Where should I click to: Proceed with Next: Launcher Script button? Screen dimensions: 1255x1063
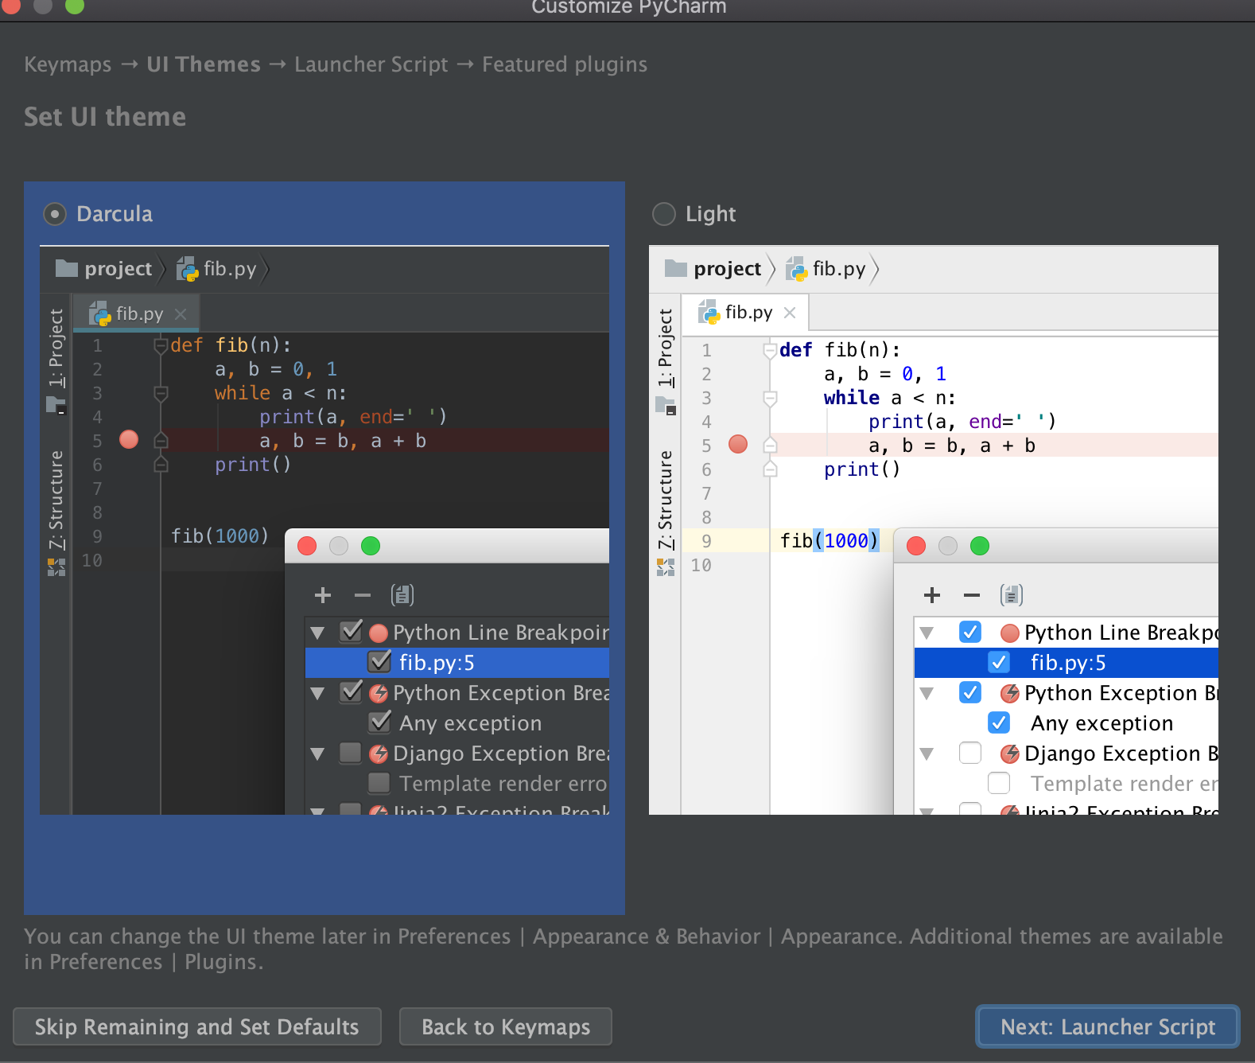point(1108,1026)
